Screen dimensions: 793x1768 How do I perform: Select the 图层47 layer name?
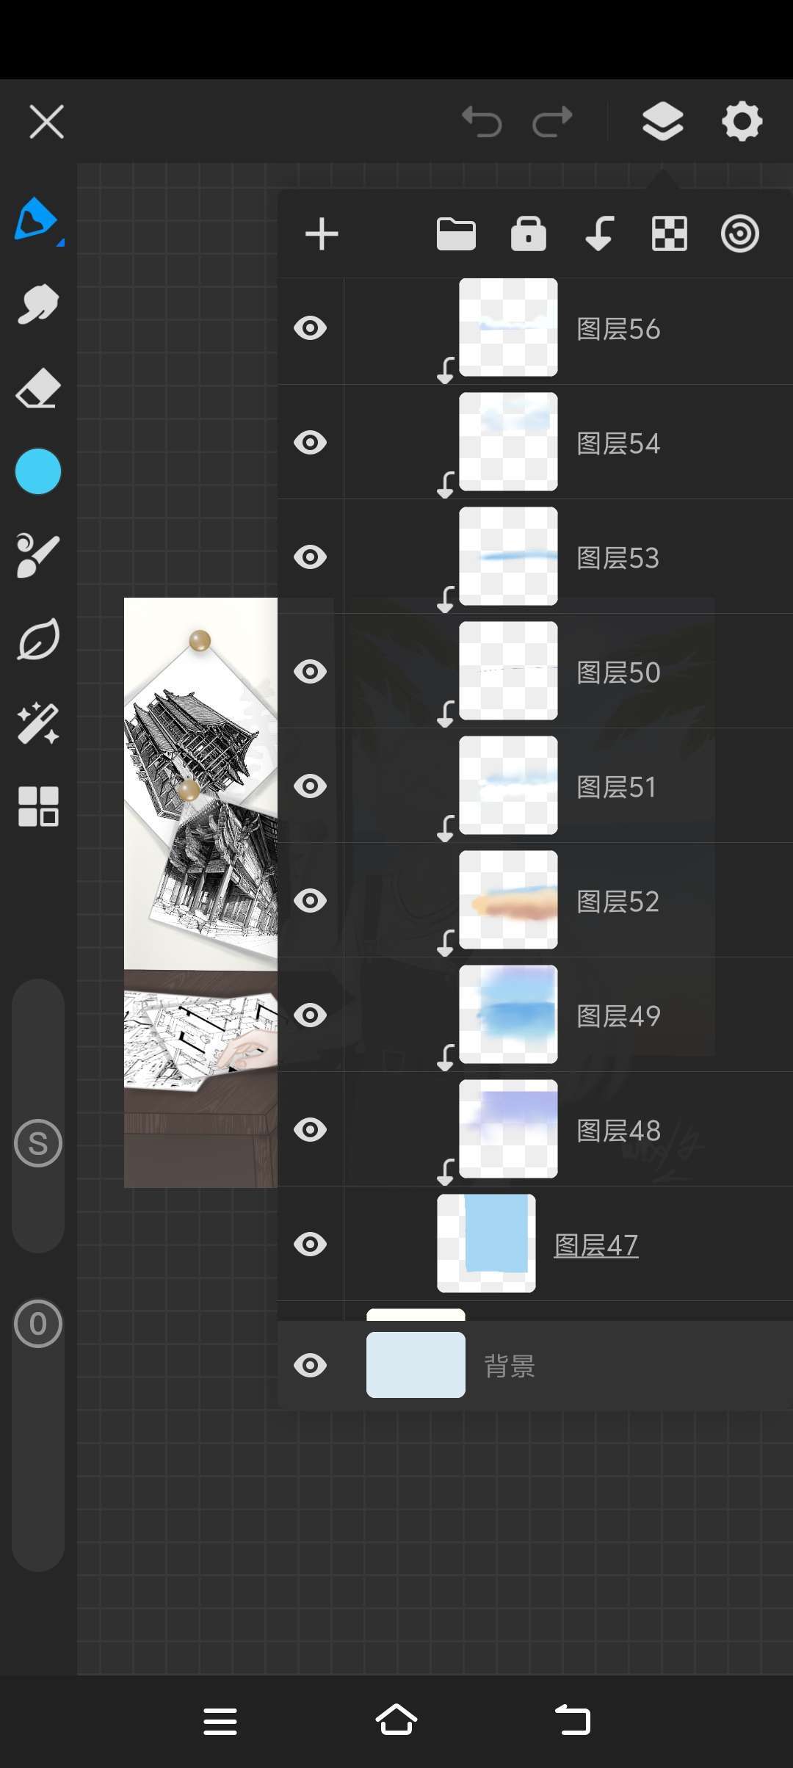(x=595, y=1245)
